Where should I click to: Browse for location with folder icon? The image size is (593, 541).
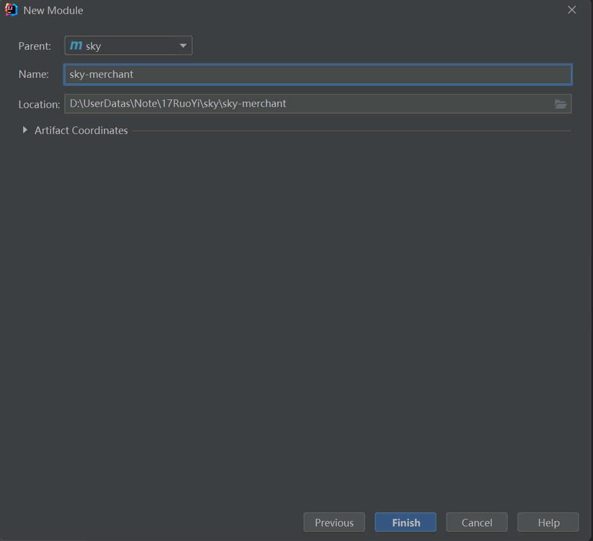tap(561, 104)
